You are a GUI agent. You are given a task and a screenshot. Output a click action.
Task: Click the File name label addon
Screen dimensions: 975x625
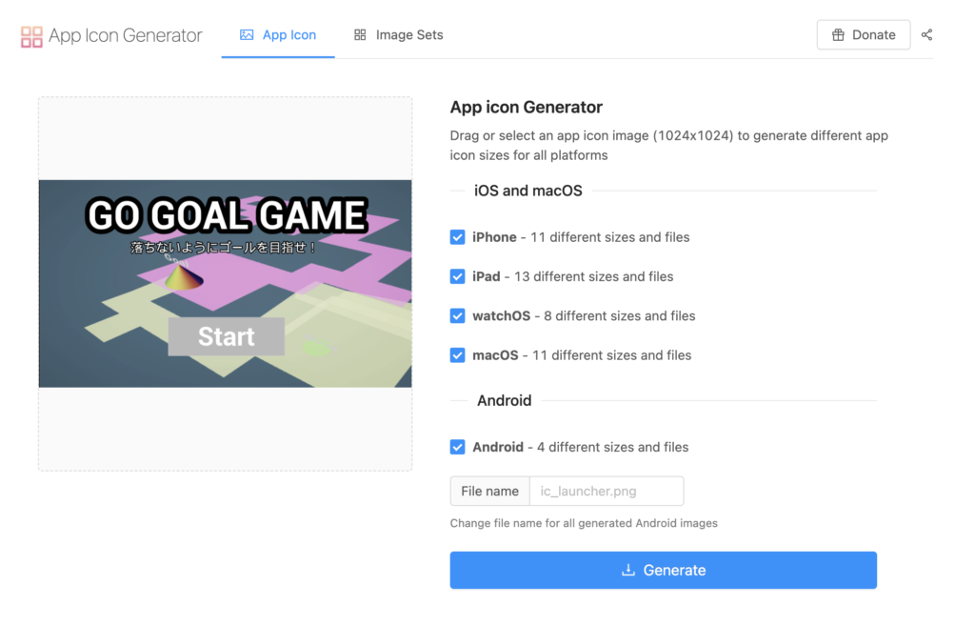point(490,492)
